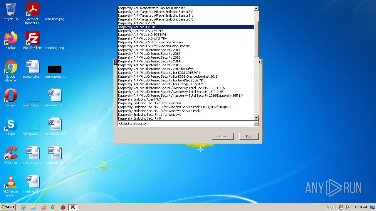Launch Firefox from the desktop
The image size is (376, 211).
pyautogui.click(x=11, y=40)
